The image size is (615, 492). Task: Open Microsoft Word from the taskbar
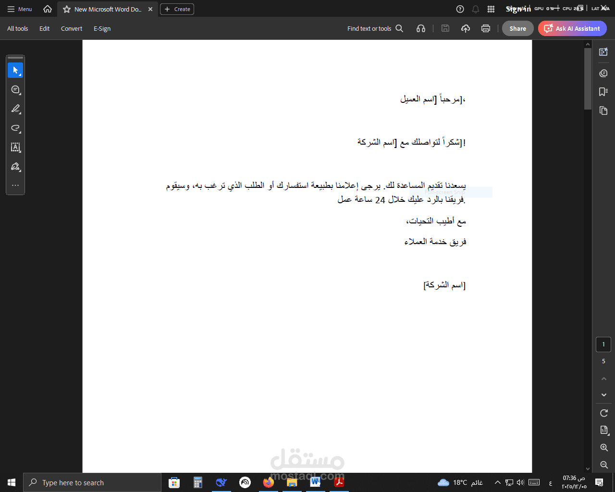(315, 482)
